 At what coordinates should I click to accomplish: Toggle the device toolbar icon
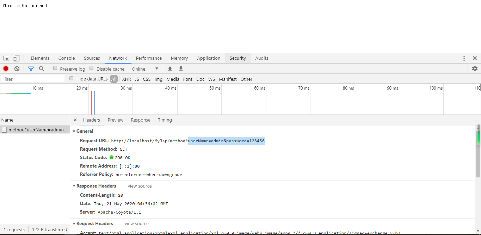[17, 58]
